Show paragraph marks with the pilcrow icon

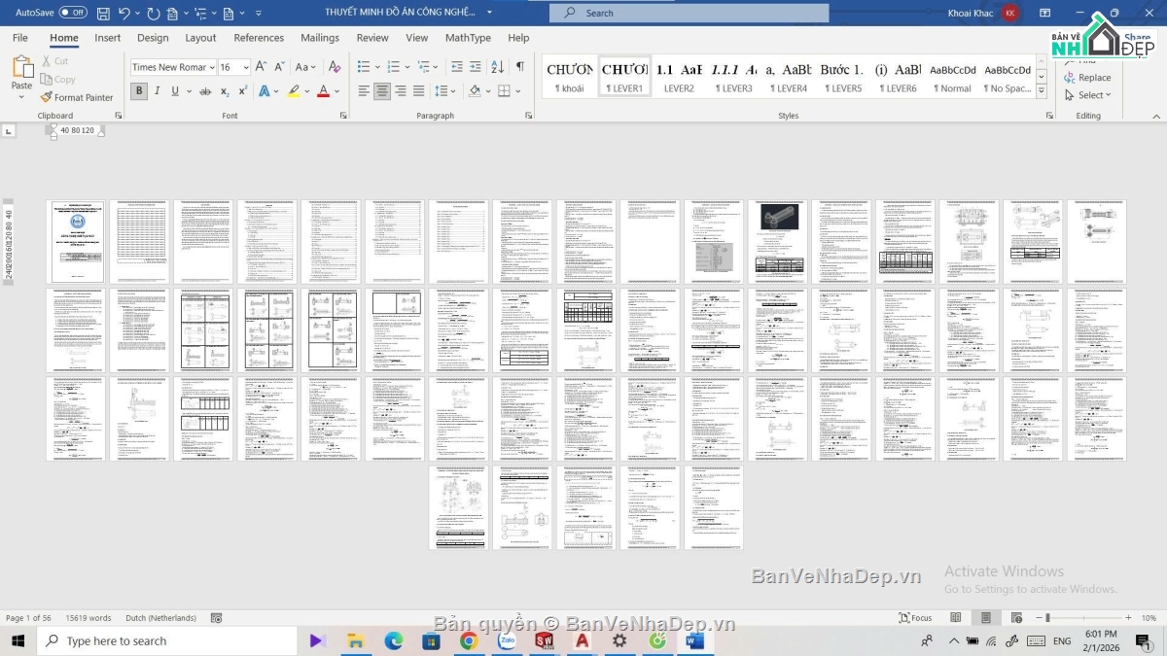(x=519, y=67)
